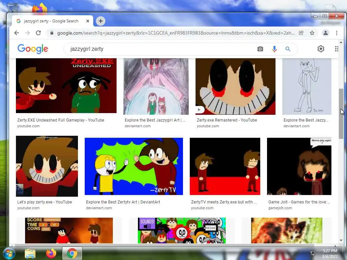The image size is (347, 260).
Task: Open the Explore the Best Jazzygirl Art link
Action: (x=155, y=120)
